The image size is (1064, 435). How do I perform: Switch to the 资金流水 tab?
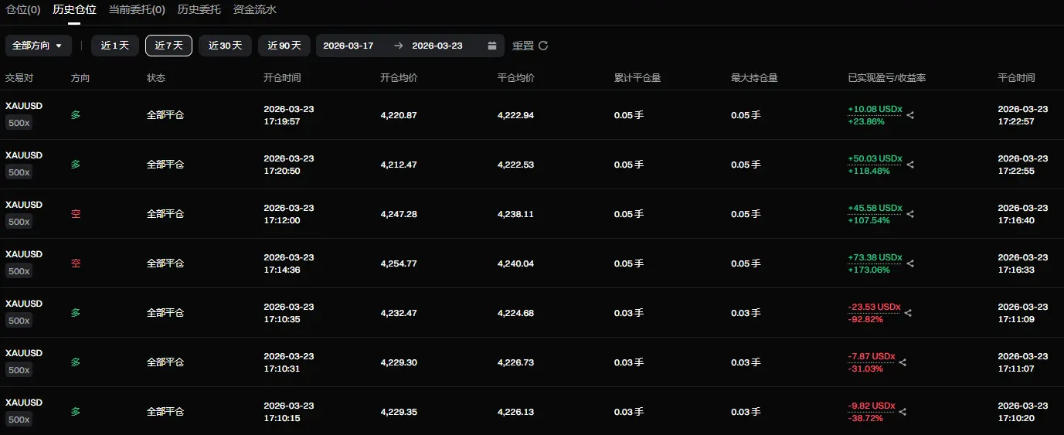254,10
